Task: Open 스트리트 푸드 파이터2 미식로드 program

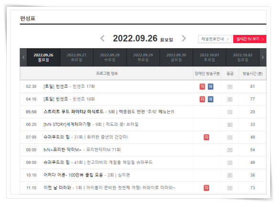Action: point(109,112)
